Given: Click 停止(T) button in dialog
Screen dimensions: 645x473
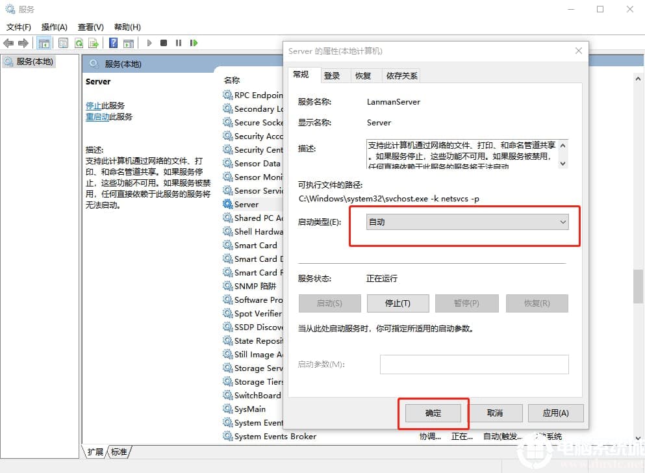Looking at the screenshot, I should tap(398, 303).
